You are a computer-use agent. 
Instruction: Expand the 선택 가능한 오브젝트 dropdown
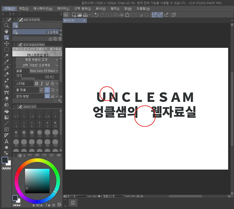pos(37,65)
